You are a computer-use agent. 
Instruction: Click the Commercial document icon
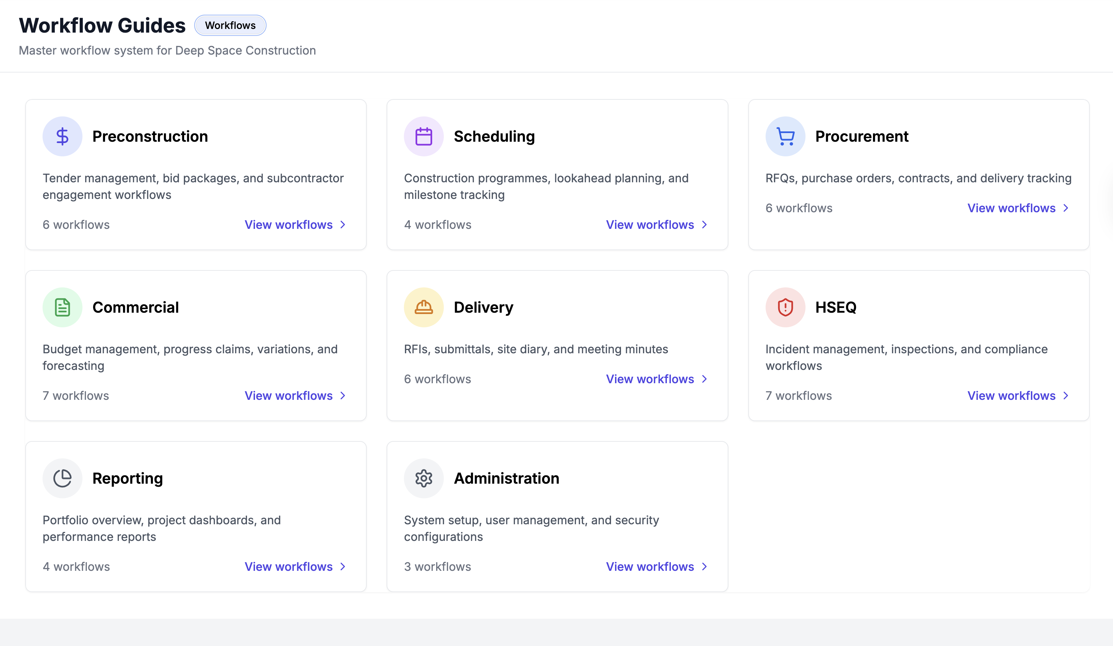[x=62, y=307]
